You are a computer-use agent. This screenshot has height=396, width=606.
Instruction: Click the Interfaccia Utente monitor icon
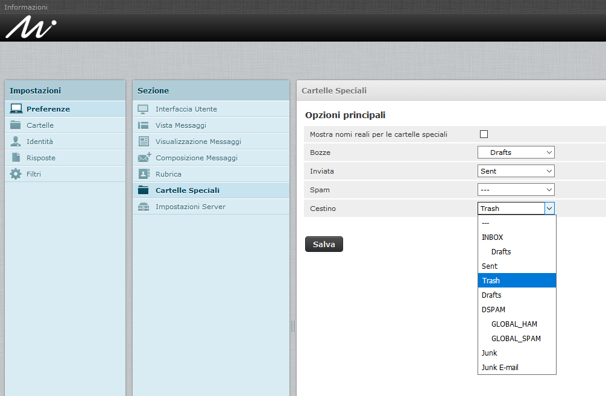pos(144,109)
